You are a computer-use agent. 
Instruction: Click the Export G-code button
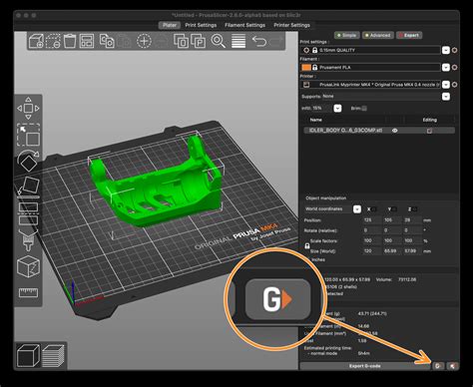[x=365, y=366]
